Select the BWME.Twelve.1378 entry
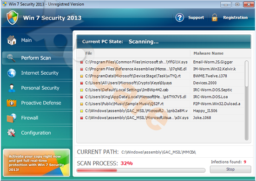 (210, 76)
